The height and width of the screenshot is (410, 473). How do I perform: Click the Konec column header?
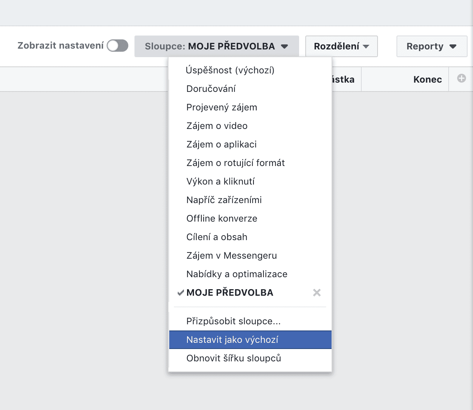(427, 80)
